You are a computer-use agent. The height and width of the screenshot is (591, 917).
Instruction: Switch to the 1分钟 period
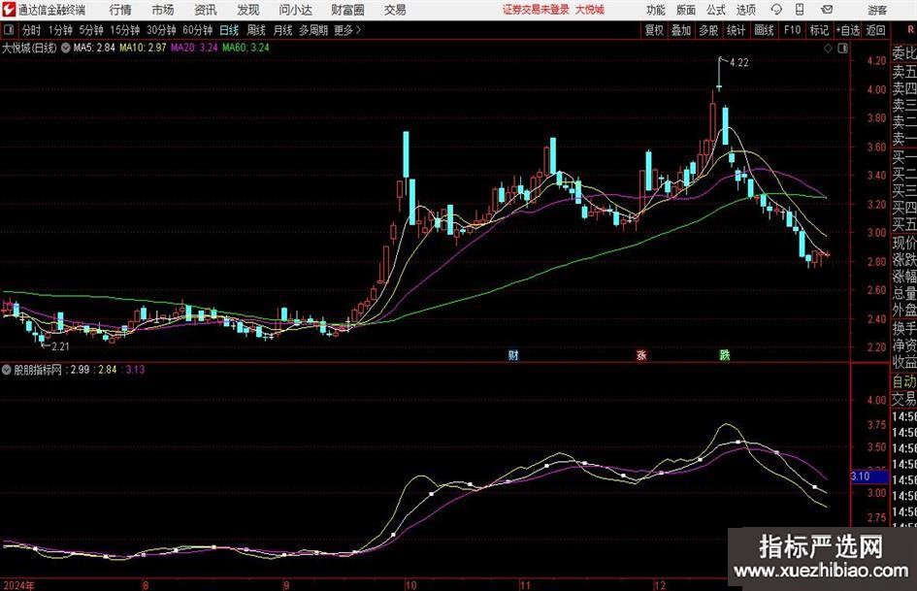[60, 30]
